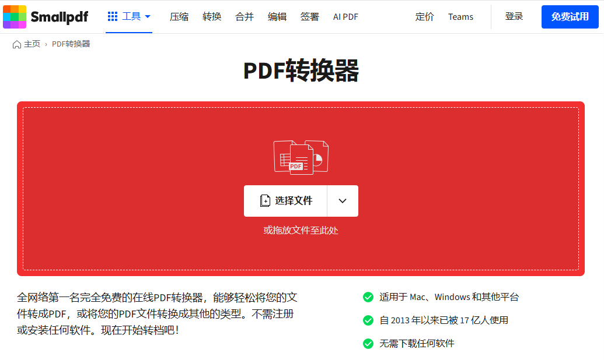Click the PDF documents illustration icon
This screenshot has width=604, height=360.
click(x=301, y=156)
